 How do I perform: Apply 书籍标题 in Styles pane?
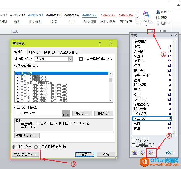click(x=152, y=114)
